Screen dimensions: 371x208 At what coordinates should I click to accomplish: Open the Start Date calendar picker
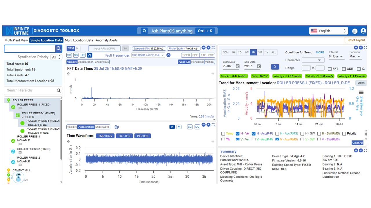point(238,66)
